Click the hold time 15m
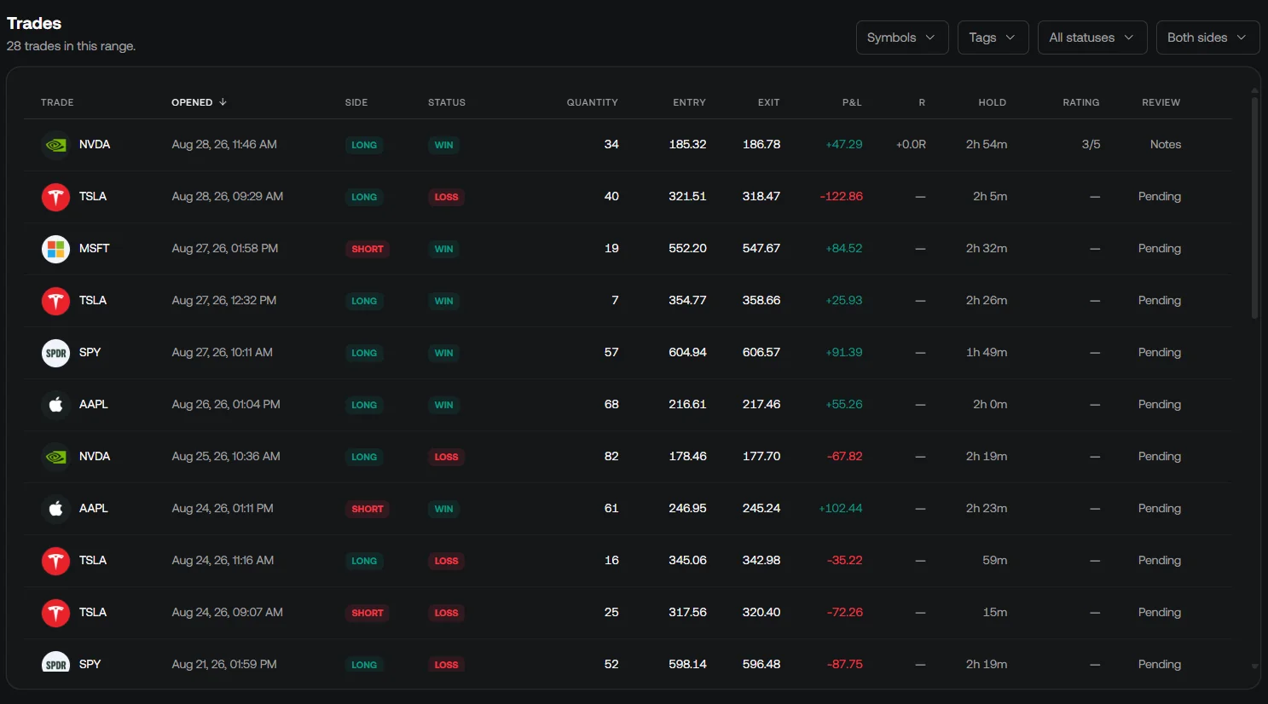 (995, 613)
